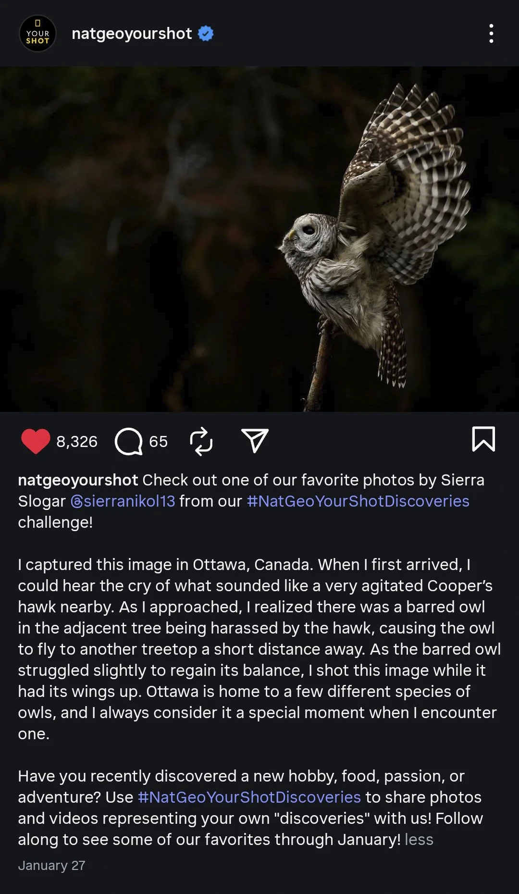519x894 pixels.
Task: Unlike the post with the red heart
Action: tap(36, 441)
